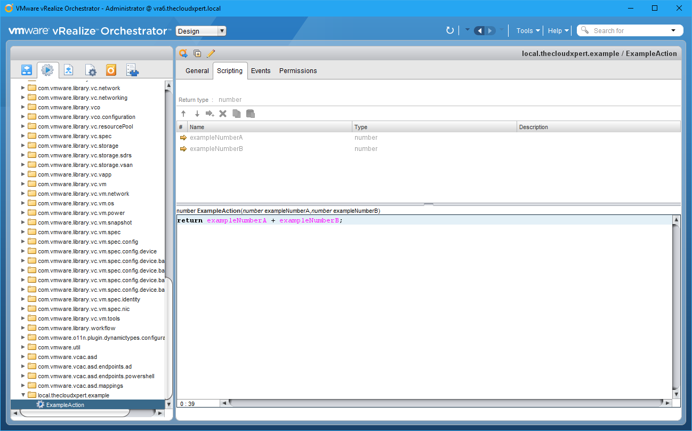Click the Search for input field
The height and width of the screenshot is (431, 692).
[629, 30]
